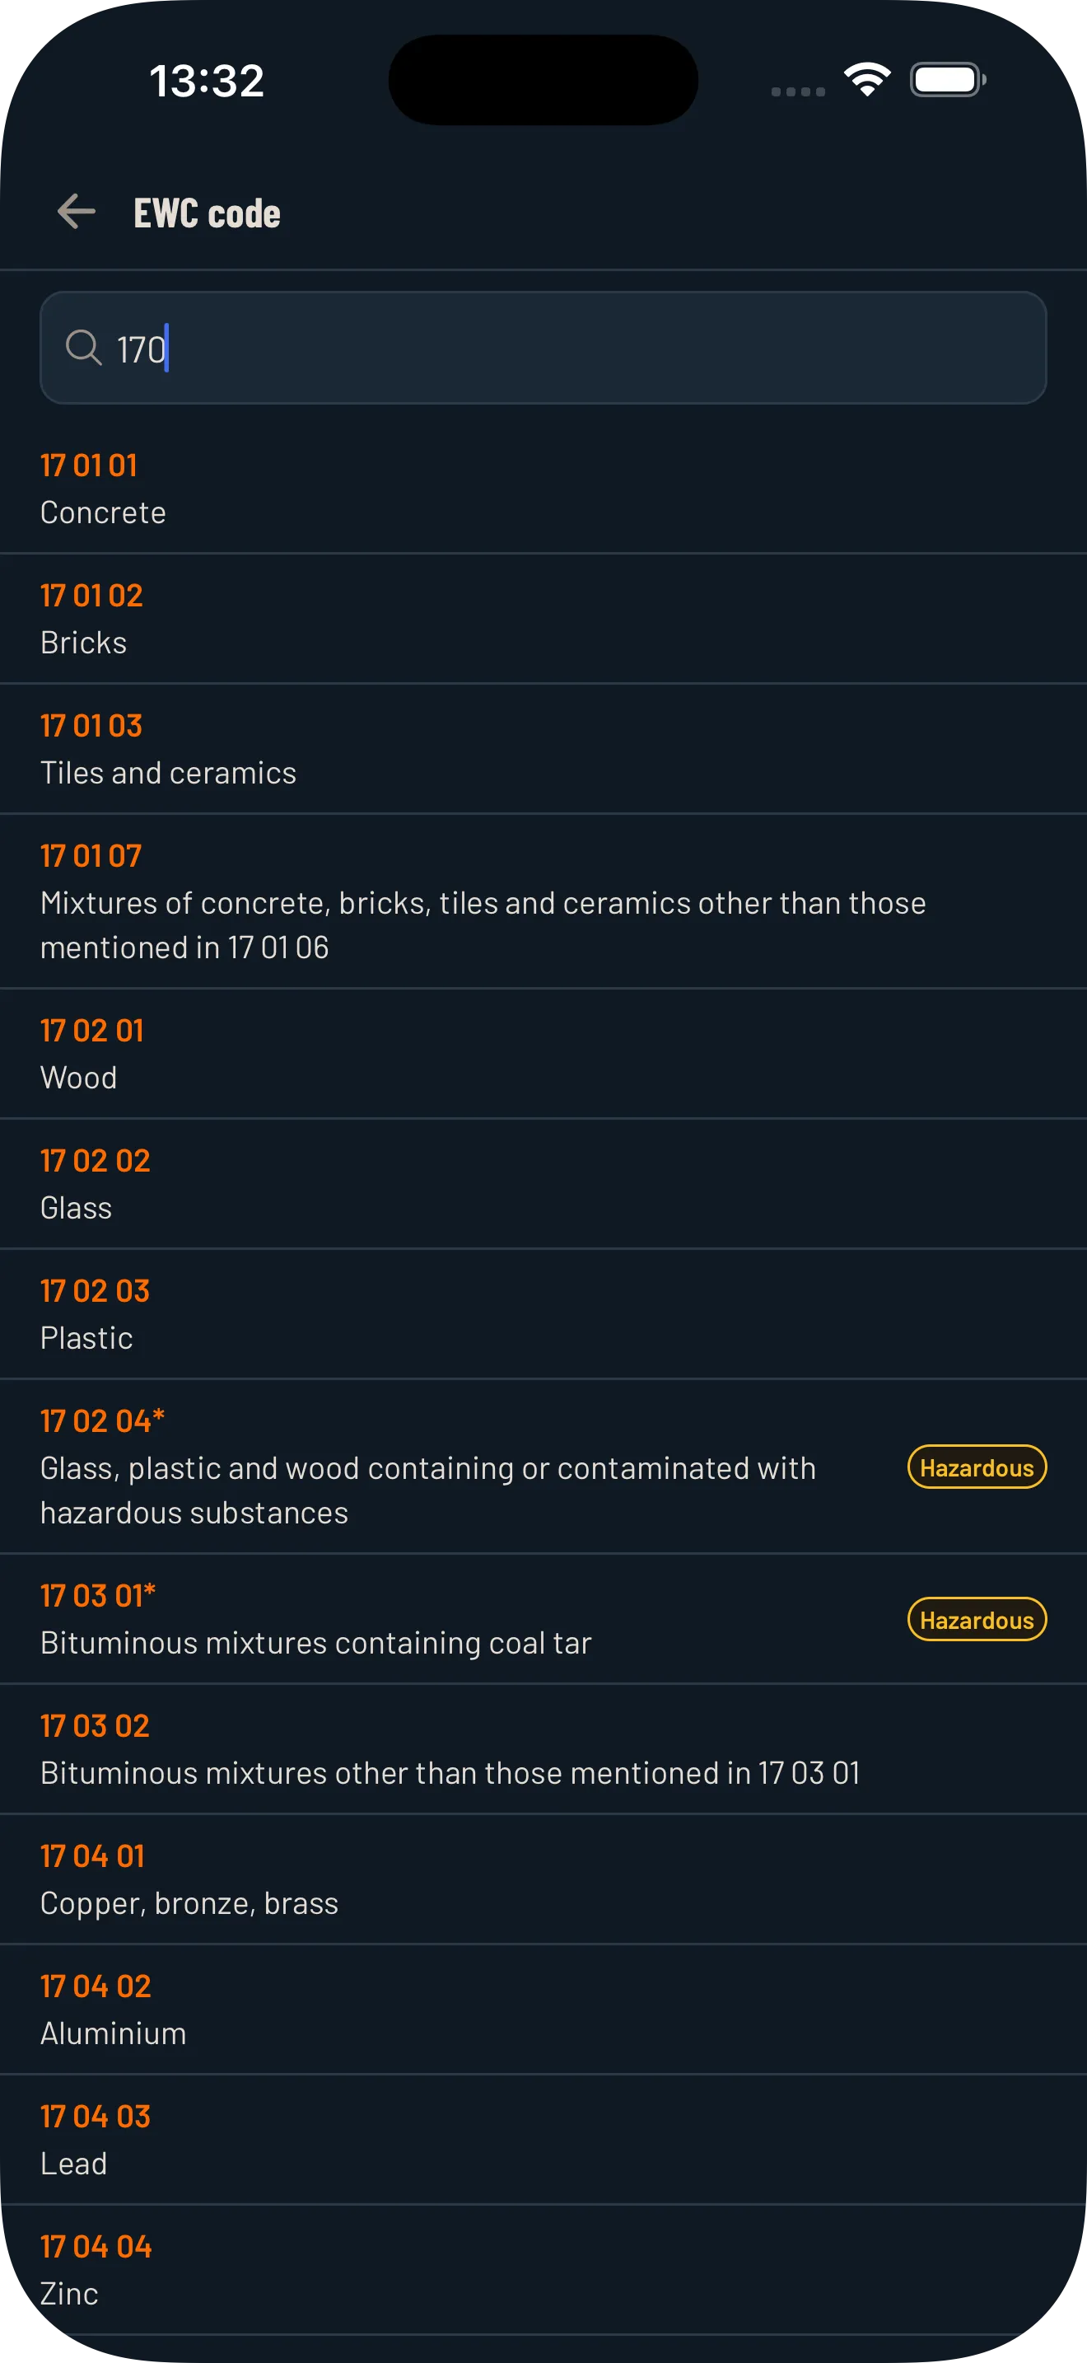Image resolution: width=1087 pixels, height=2363 pixels.
Task: Select 17 02 03 Plastic
Action: coord(543,1313)
